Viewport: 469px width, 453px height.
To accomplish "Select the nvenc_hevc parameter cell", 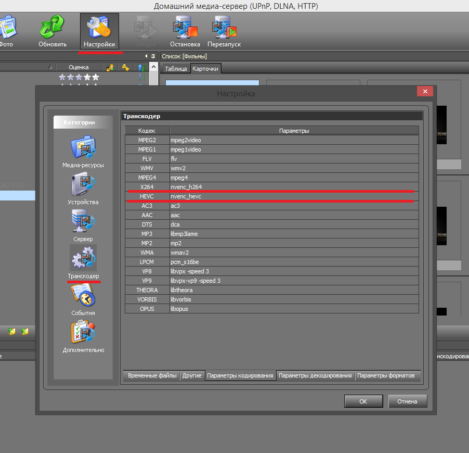I will point(294,196).
